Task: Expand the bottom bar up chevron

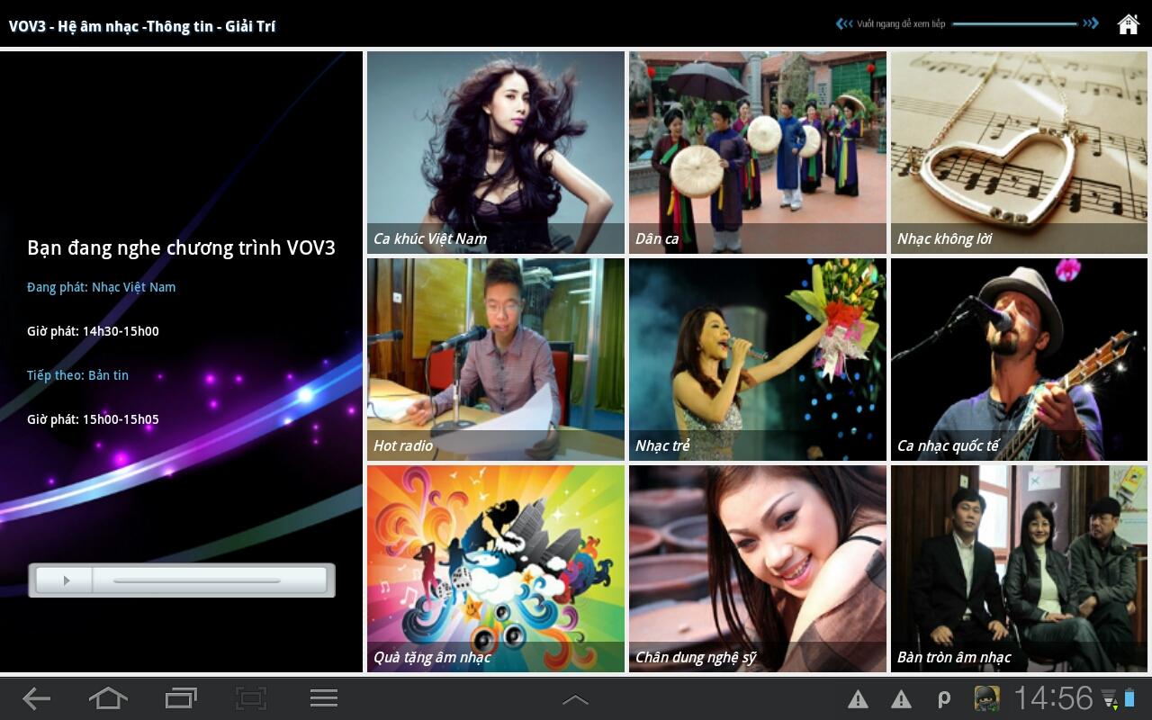Action: (x=575, y=699)
